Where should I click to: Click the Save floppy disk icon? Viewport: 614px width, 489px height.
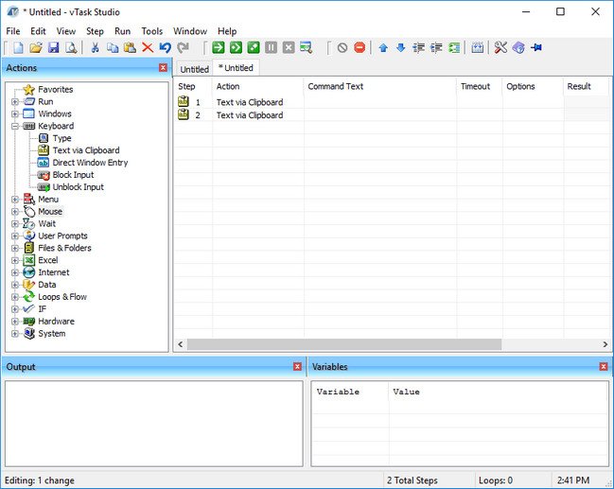[x=53, y=47]
